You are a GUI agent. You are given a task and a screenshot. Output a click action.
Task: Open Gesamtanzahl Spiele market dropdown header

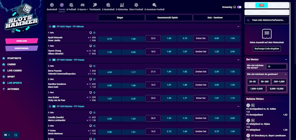pos(169,18)
